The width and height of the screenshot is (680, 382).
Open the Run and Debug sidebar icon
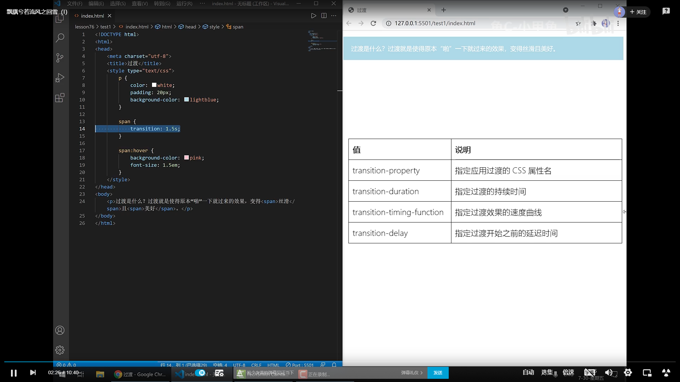59,78
